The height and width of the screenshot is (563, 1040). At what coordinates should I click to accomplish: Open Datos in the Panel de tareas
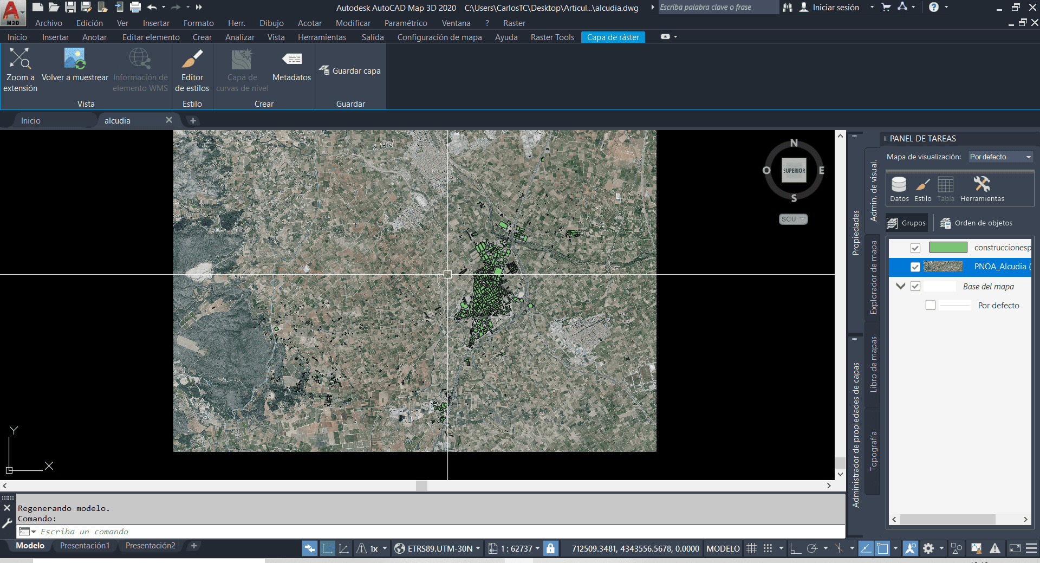(899, 189)
